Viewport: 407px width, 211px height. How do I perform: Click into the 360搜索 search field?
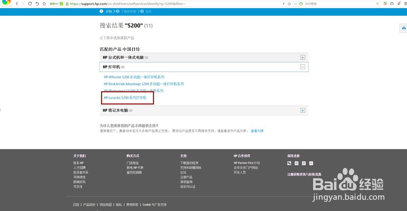click(x=339, y=4)
